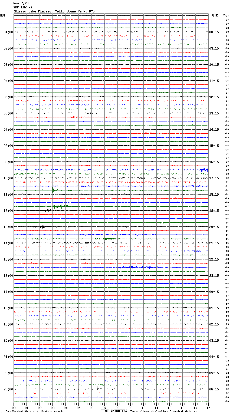This screenshot has height=415, width=230.
Task: Click the blue burst on the 09:30 MST trace
Action: point(205,170)
